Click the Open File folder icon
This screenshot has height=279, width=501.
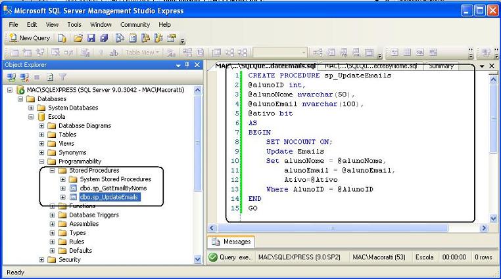coord(78,38)
